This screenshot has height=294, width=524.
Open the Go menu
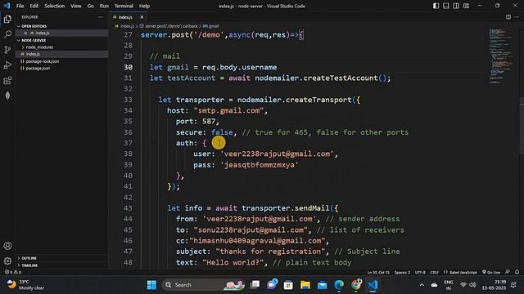(x=91, y=6)
